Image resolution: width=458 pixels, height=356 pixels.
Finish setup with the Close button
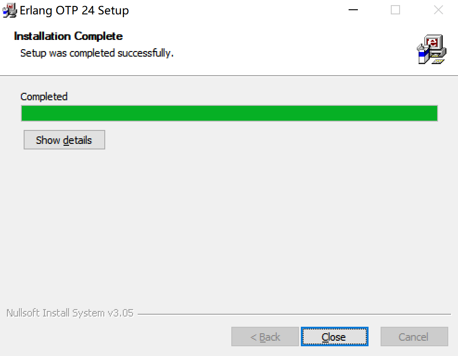click(x=334, y=337)
